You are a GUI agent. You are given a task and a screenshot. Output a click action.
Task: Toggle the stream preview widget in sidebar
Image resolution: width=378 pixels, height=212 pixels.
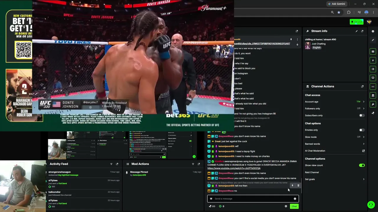pos(373,52)
